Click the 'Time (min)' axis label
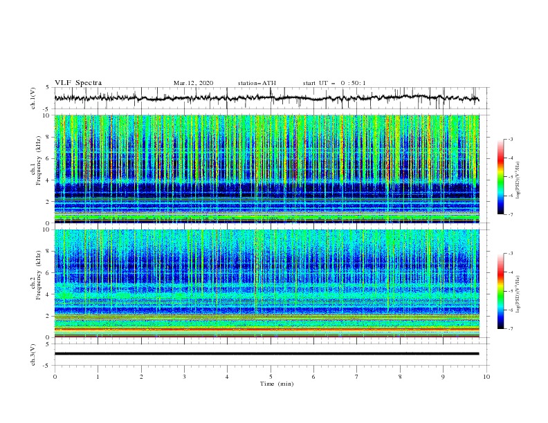This screenshot has width=548, height=423. coord(277,384)
